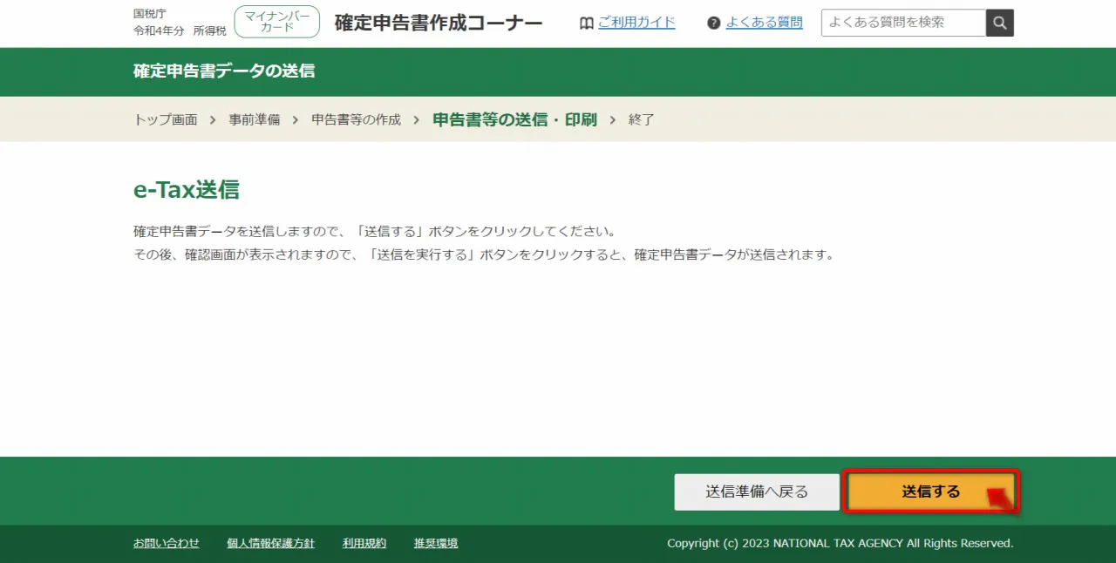Select 事前準備 step in the breadcrumb

pyautogui.click(x=255, y=119)
